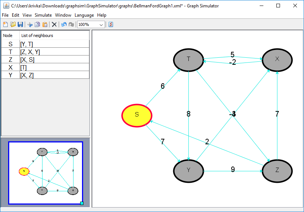Viewport: 304px width, 212px height.
Task: Open a graph file via folder icon
Action: 13,24
